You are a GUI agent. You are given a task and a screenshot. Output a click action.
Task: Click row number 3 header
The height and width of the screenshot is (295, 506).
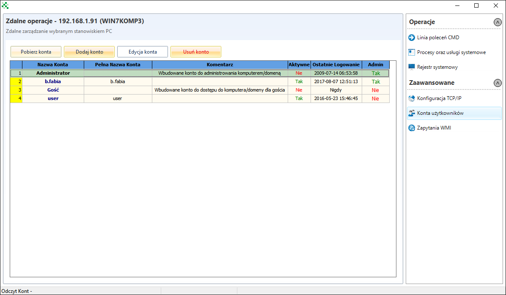tap(16, 90)
